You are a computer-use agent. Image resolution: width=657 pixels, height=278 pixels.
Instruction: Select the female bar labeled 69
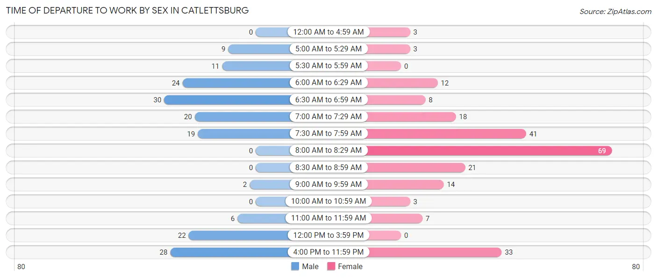click(x=489, y=150)
